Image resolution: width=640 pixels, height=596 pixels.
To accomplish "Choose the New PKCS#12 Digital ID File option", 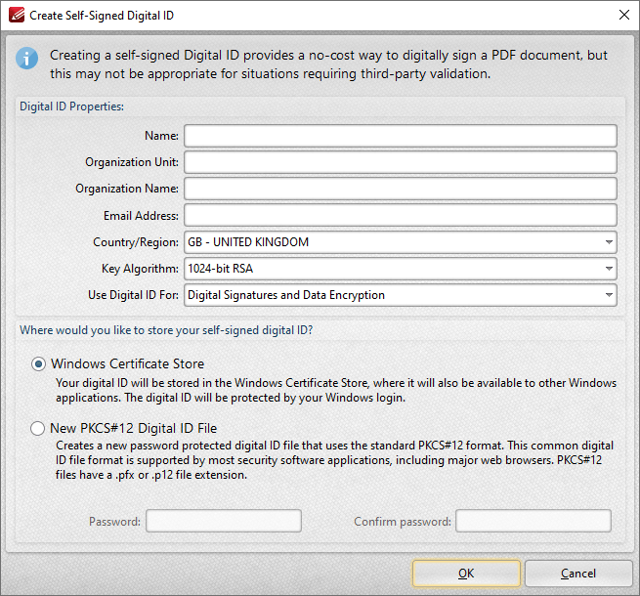I will (x=38, y=428).
